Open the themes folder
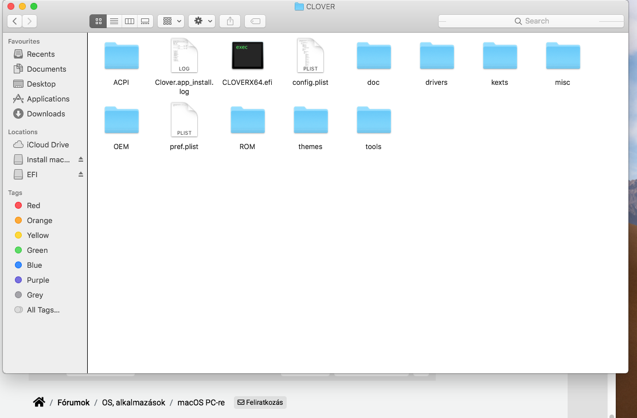637x418 pixels. pyautogui.click(x=310, y=120)
